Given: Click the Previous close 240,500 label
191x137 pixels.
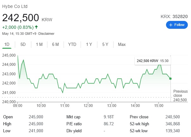Looking at the screenshot, I should tap(180, 96).
